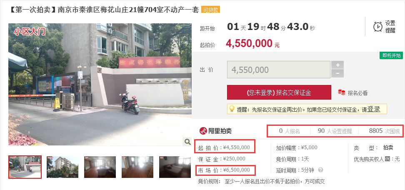Click the 即将开始 green status badge
The image size is (405, 190).
tap(391, 55)
